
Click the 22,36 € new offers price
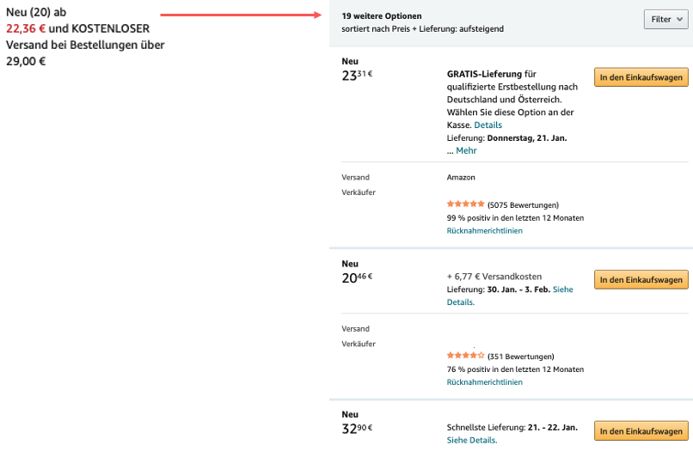pos(25,27)
